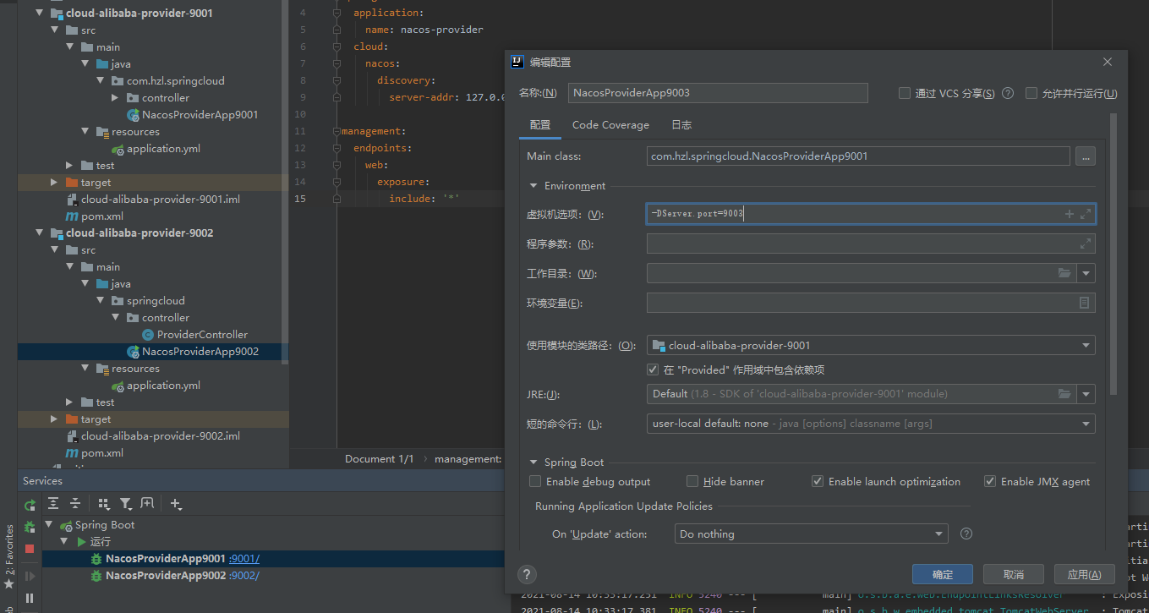Expand the program arguments field editor
The width and height of the screenshot is (1149, 613).
tap(1086, 244)
